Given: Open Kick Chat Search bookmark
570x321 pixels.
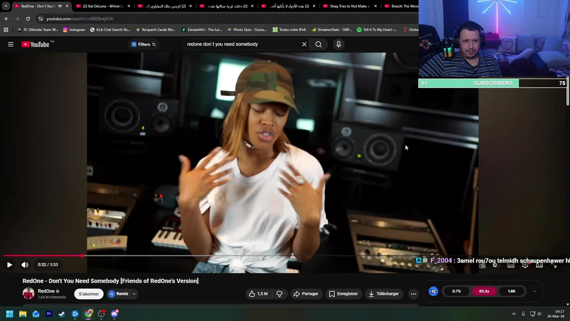Looking at the screenshot, I should click(110, 30).
